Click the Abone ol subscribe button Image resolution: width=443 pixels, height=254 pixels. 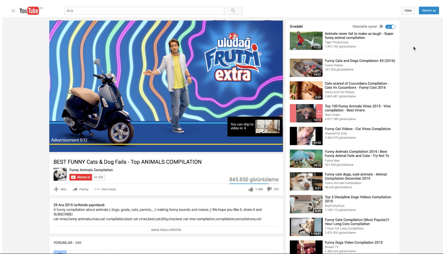(x=81, y=177)
